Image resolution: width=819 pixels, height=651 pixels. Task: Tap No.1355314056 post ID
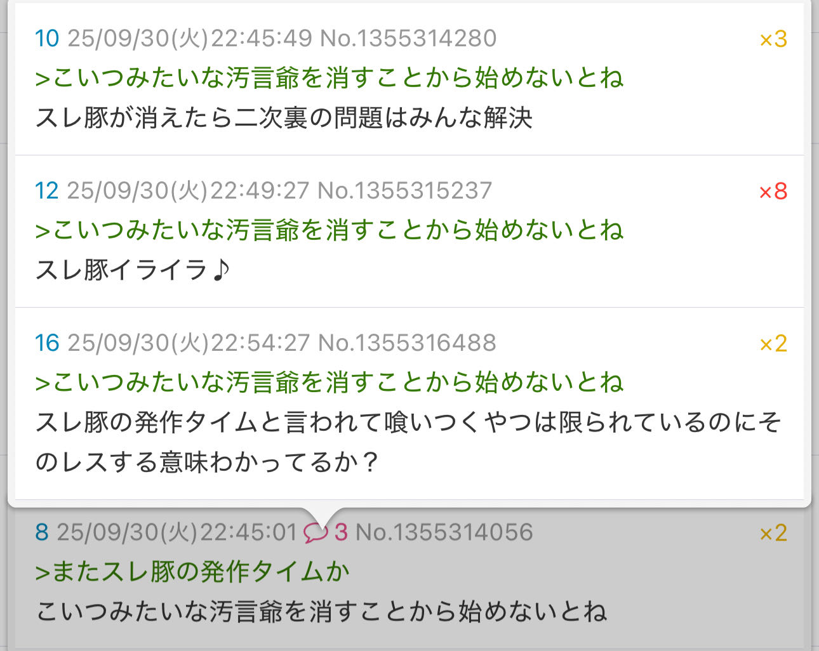(x=444, y=532)
